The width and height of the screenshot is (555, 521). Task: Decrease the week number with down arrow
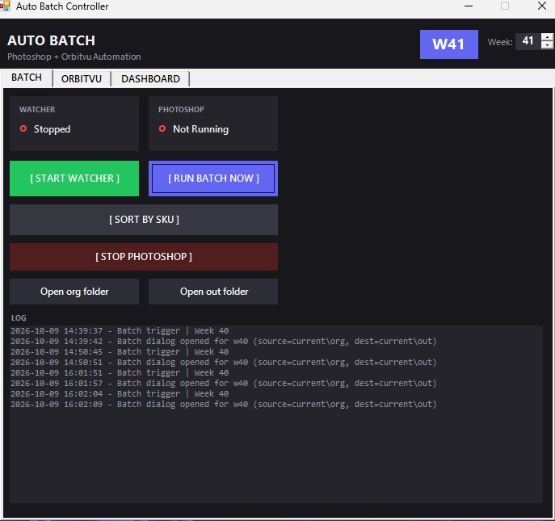coord(547,45)
